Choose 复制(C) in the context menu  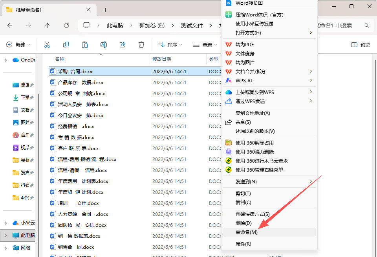[269, 203]
